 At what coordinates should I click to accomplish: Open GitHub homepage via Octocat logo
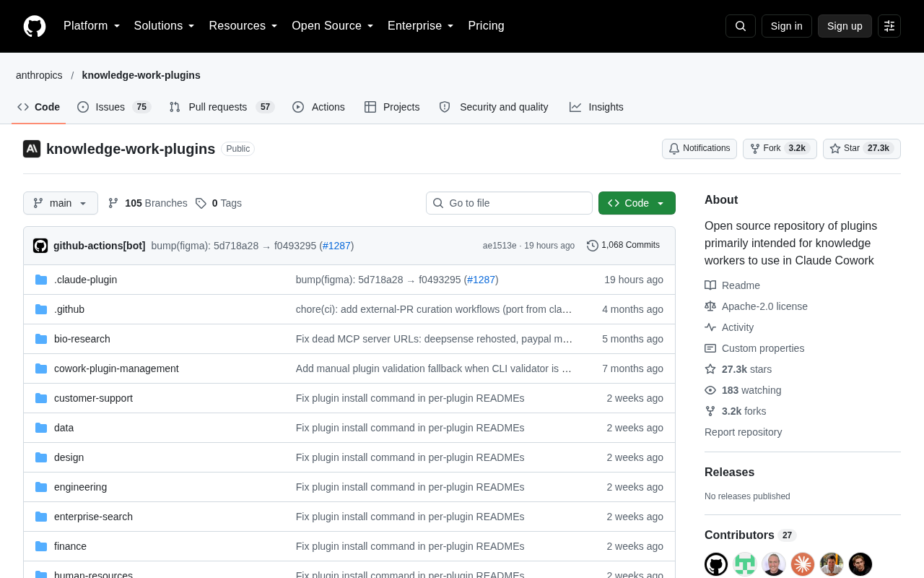(x=35, y=26)
